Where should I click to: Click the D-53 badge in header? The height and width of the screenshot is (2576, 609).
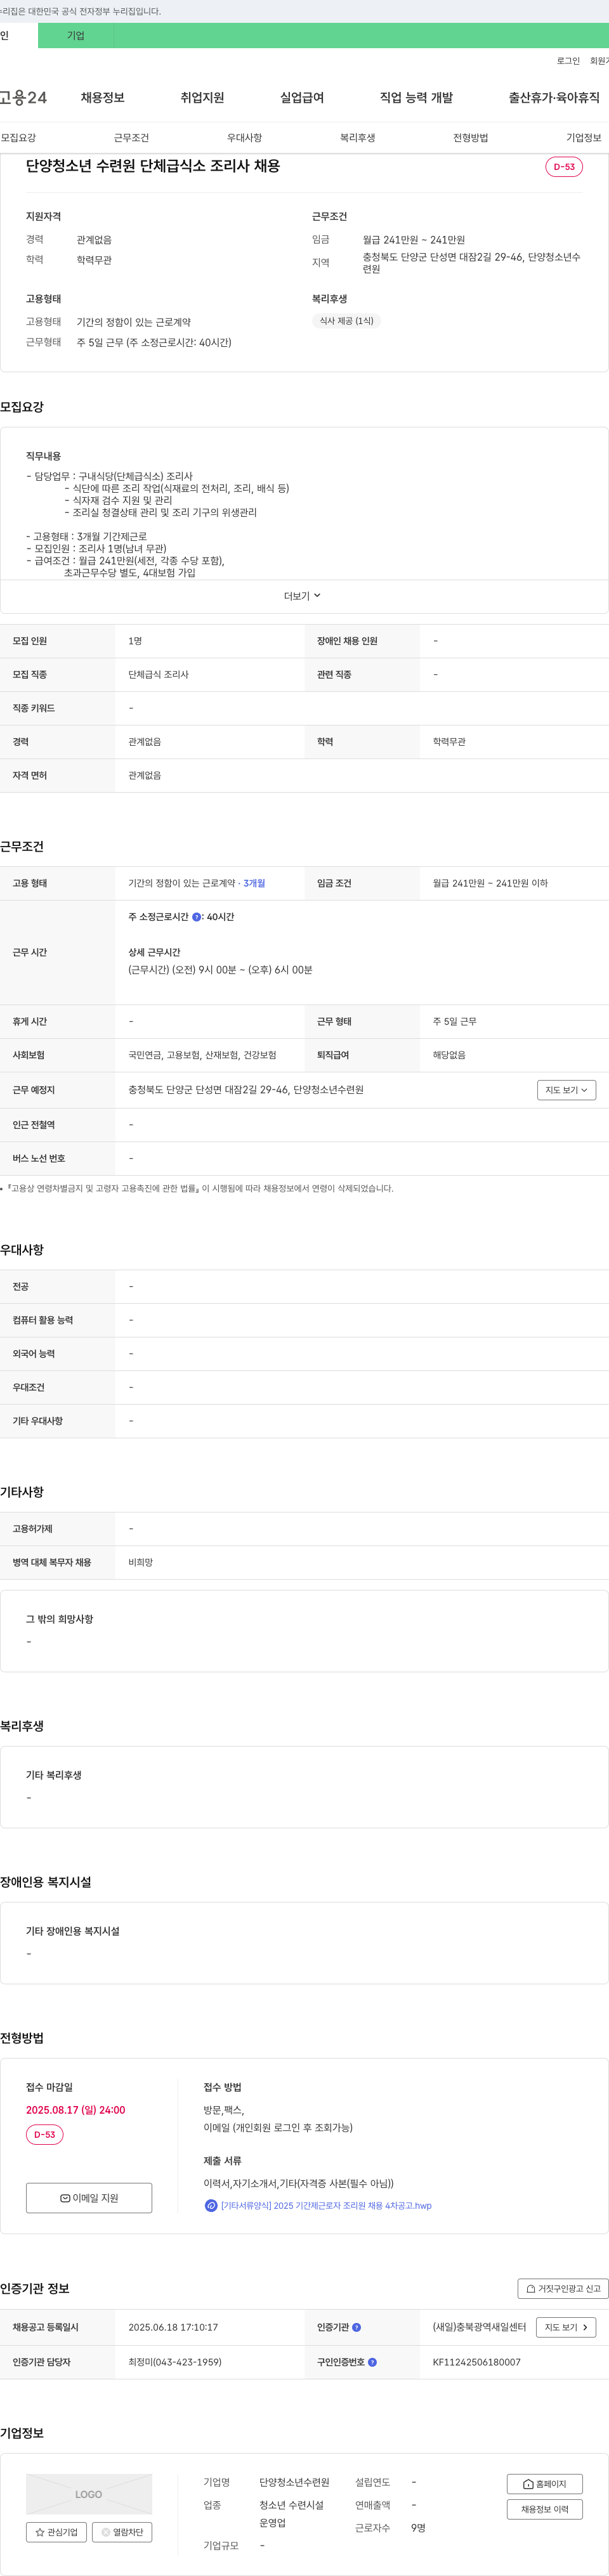(x=564, y=167)
